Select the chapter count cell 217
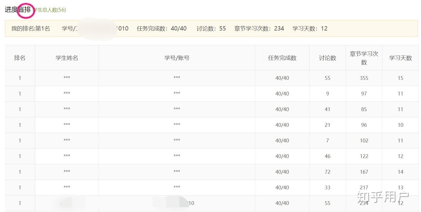 click(x=364, y=187)
